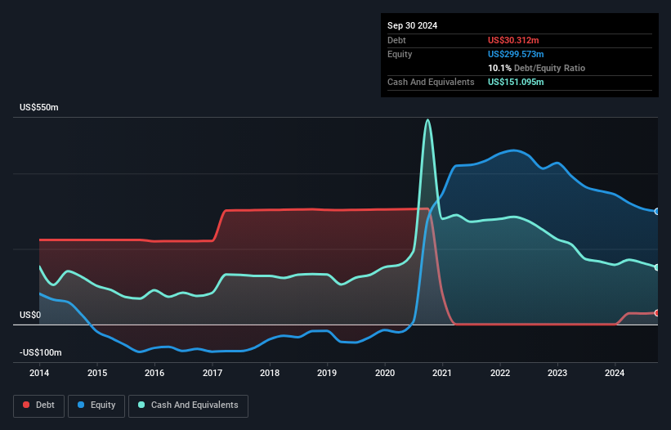Image resolution: width=671 pixels, height=430 pixels.
Task: Click the red Debt legend dot
Action: (x=26, y=405)
